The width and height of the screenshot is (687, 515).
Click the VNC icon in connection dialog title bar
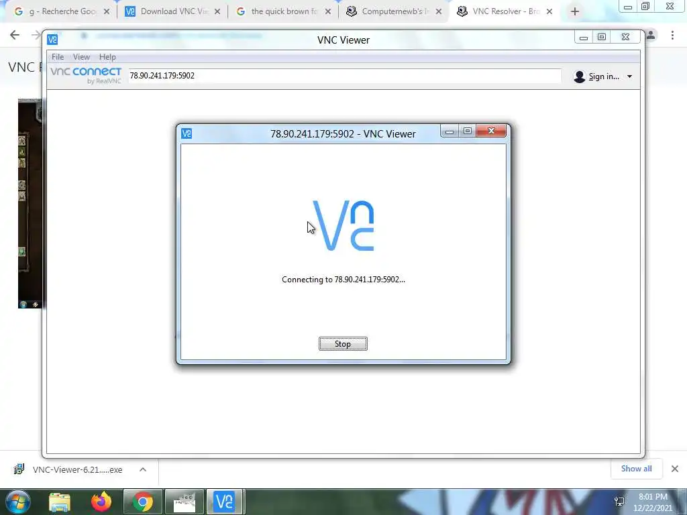(x=187, y=133)
